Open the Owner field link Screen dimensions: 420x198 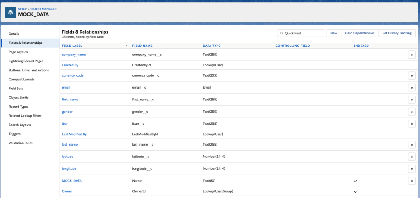tap(67, 191)
